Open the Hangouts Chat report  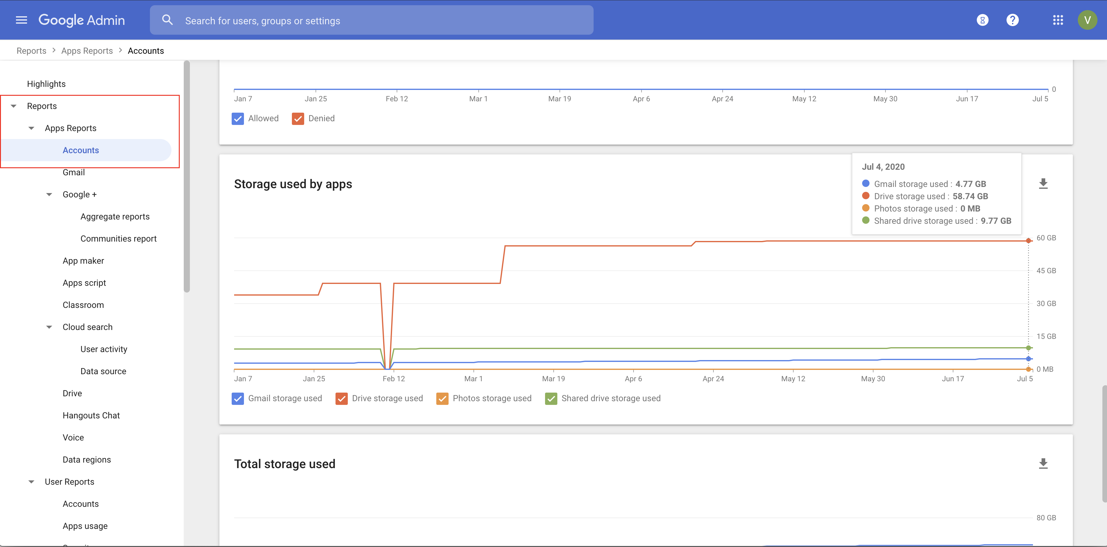[x=91, y=416]
